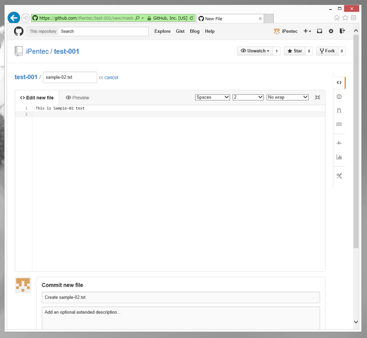
Task: Toggle zen fullscreen editor mode icon
Action: pyautogui.click(x=317, y=97)
